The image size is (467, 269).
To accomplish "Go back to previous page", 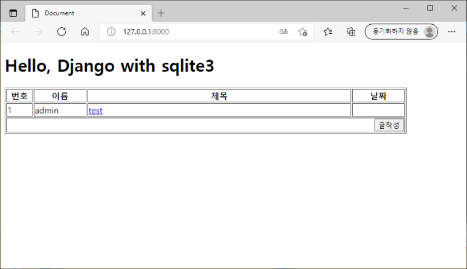I will pos(15,31).
